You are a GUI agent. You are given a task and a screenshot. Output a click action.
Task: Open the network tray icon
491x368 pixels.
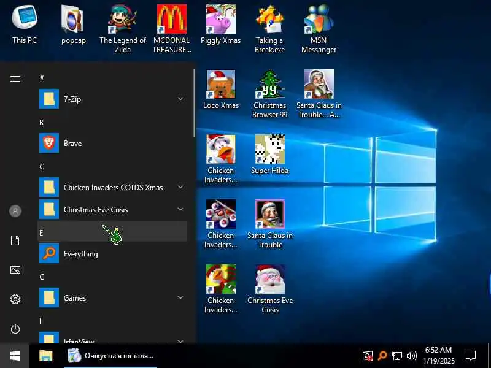coord(396,356)
